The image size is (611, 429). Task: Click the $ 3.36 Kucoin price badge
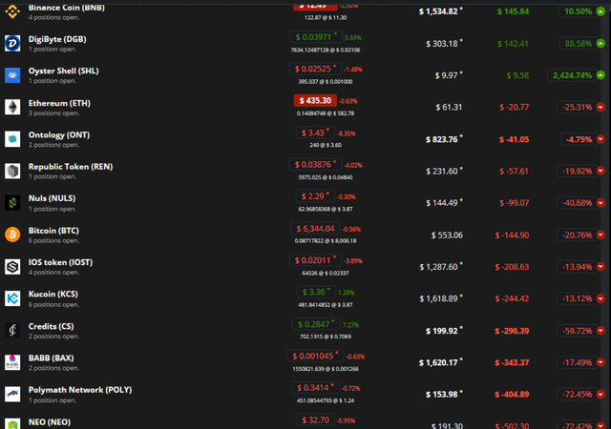[x=316, y=292]
